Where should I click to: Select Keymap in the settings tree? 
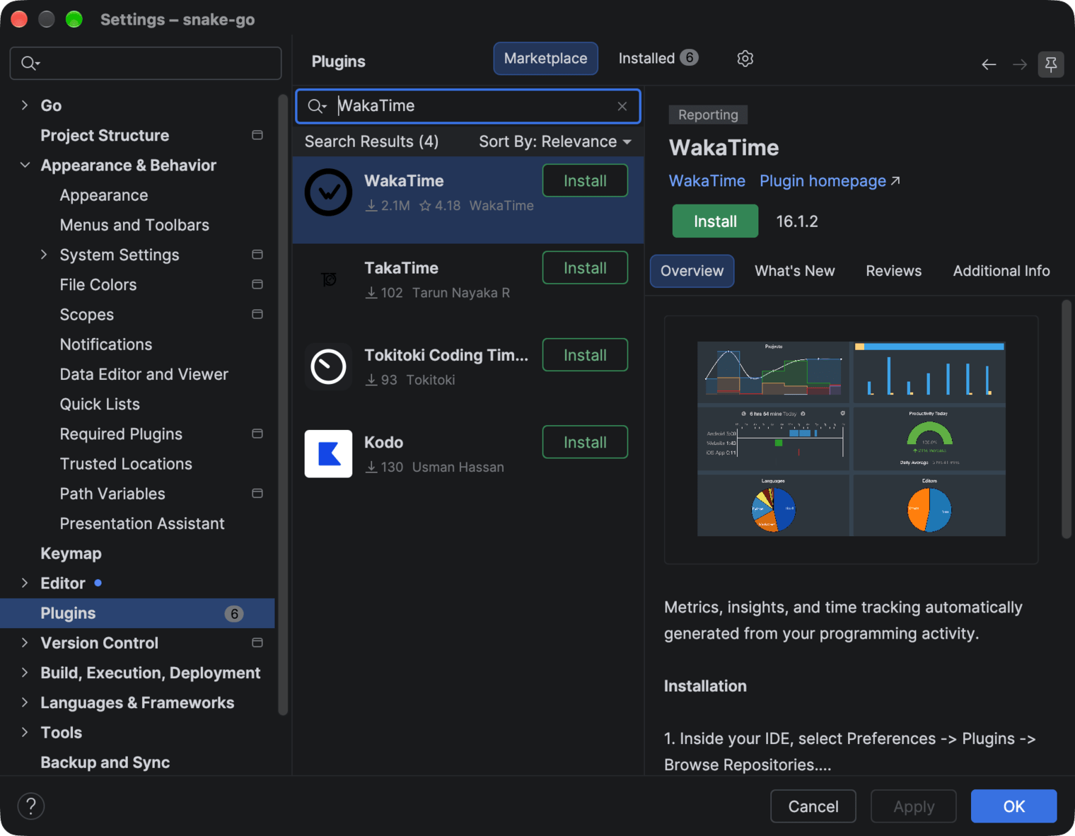(x=71, y=553)
